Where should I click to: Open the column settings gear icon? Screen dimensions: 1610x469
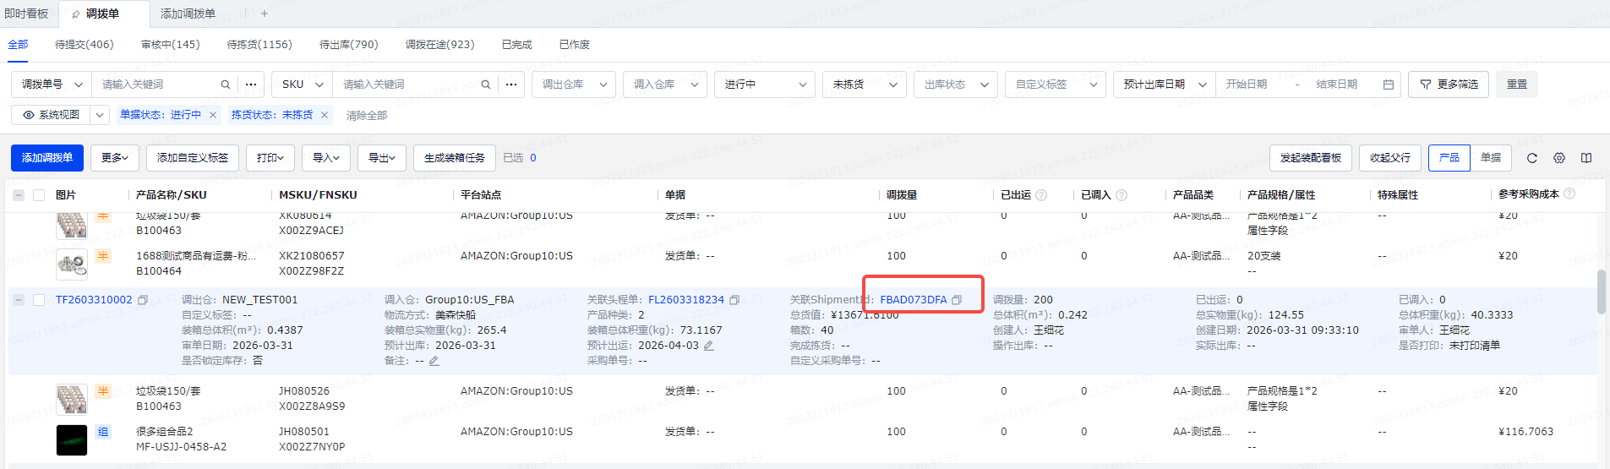tap(1559, 158)
